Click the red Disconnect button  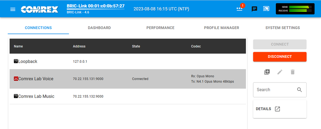tap(280, 57)
